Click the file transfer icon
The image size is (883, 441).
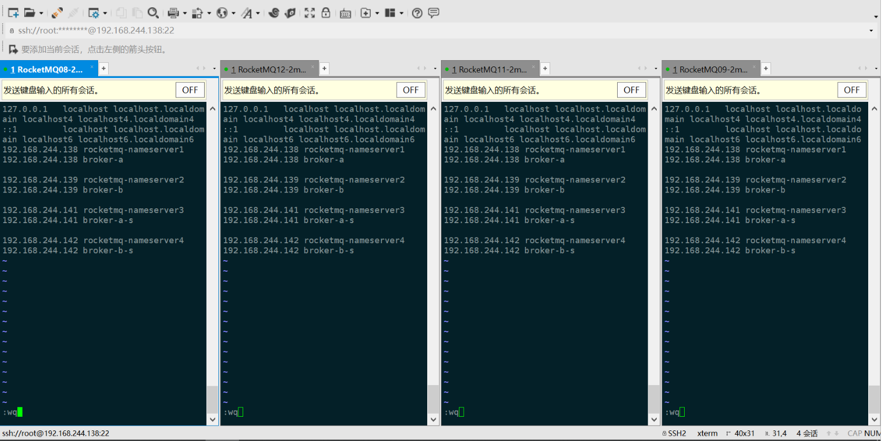[198, 13]
